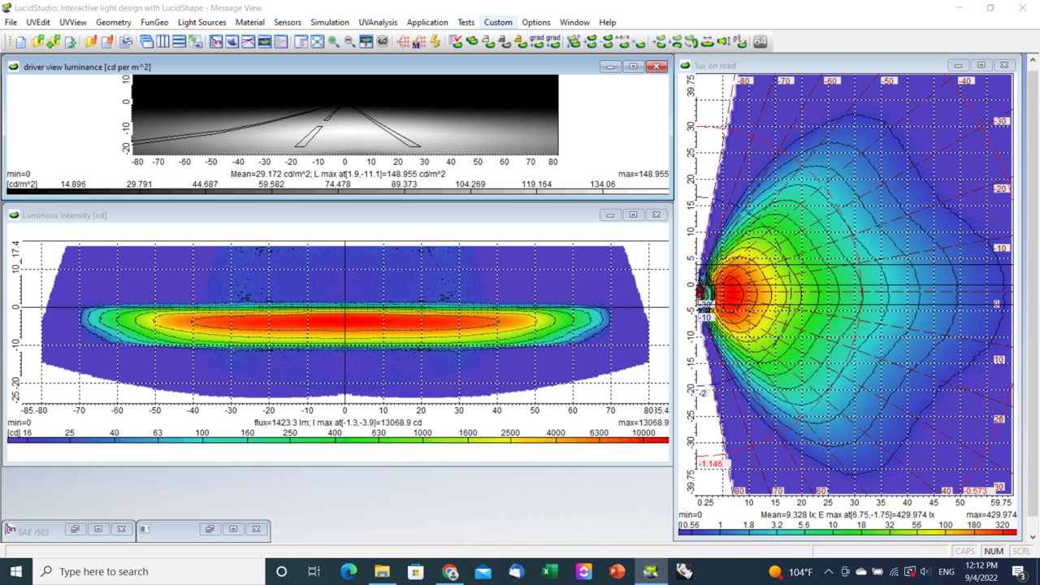Screen dimensions: 1040x585
Task: Open Excel from the taskbar
Action: pos(550,571)
